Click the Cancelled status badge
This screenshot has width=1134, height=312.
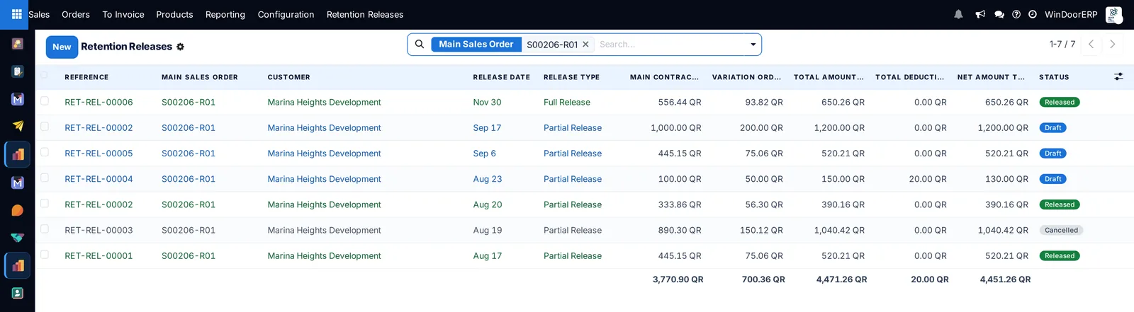coord(1061,230)
